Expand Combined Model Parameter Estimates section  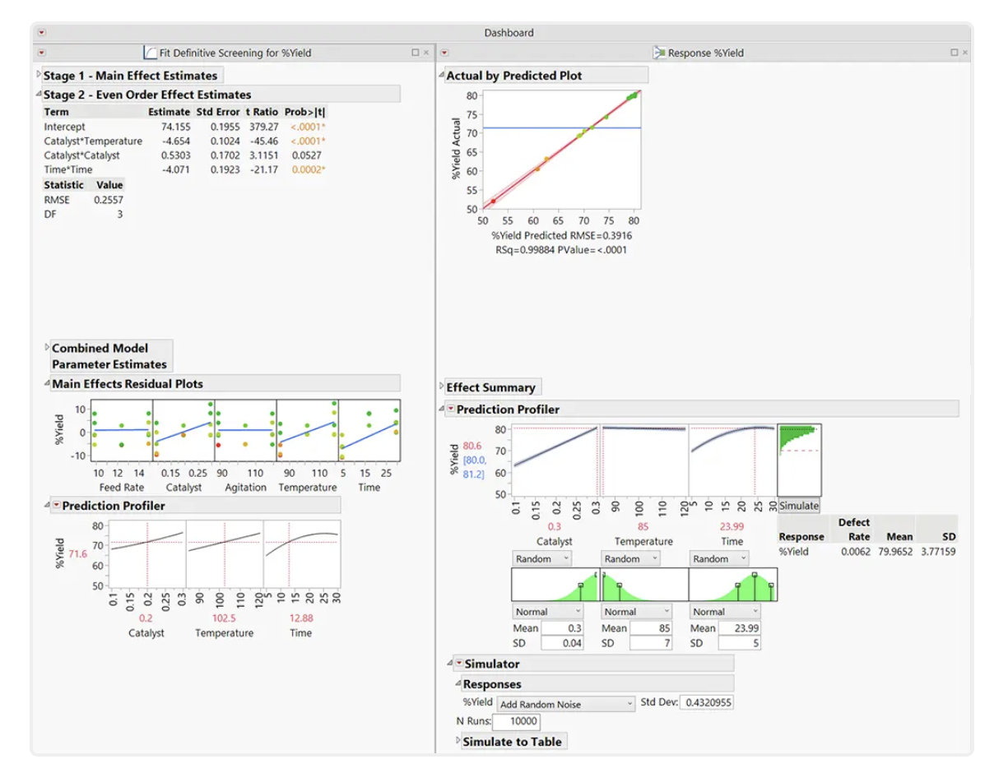pos(47,348)
